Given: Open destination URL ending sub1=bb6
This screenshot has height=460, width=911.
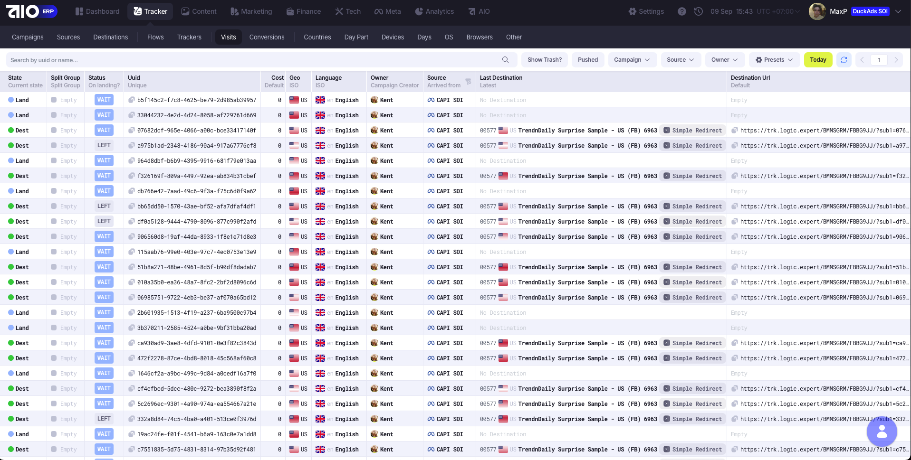Looking at the screenshot, I should click(x=824, y=207).
